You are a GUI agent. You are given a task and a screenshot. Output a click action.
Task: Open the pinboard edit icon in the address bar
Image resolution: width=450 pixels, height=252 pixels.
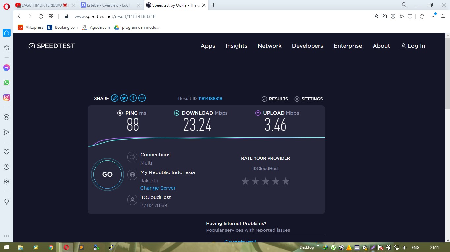coord(376,16)
